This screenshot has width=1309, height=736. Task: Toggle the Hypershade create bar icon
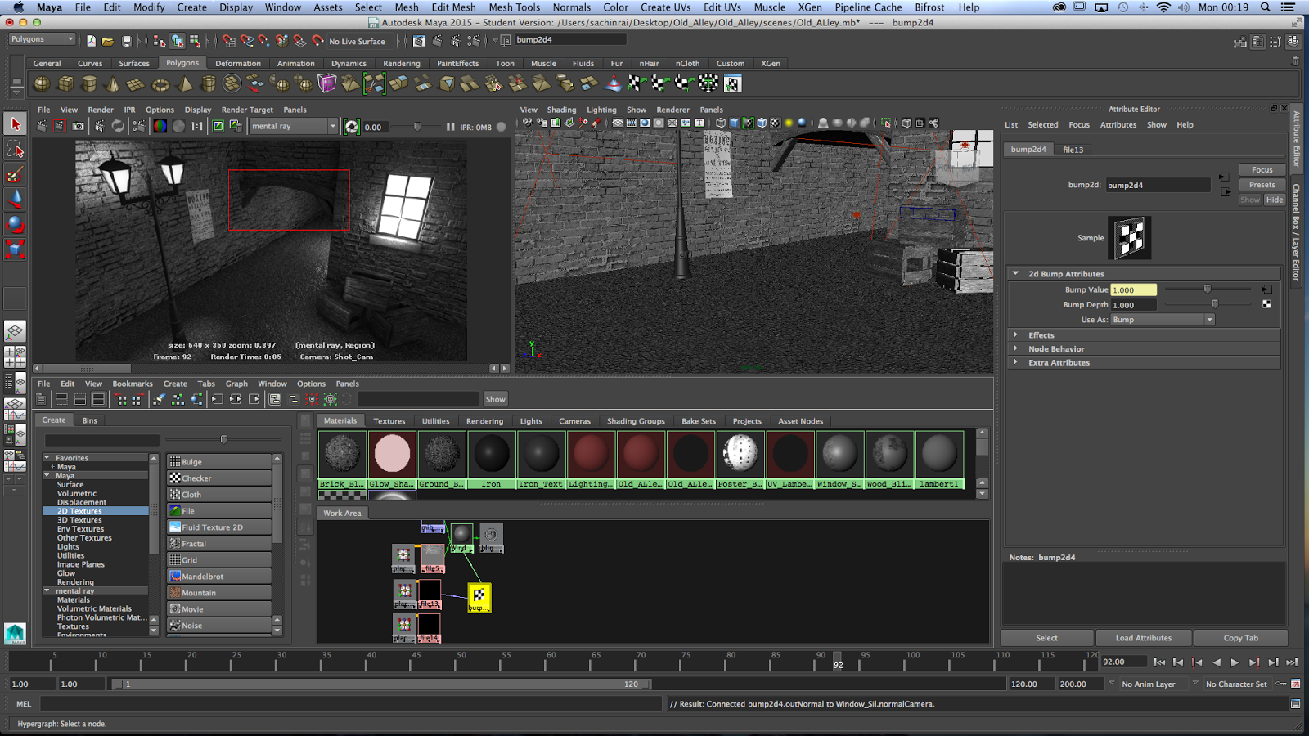click(40, 399)
